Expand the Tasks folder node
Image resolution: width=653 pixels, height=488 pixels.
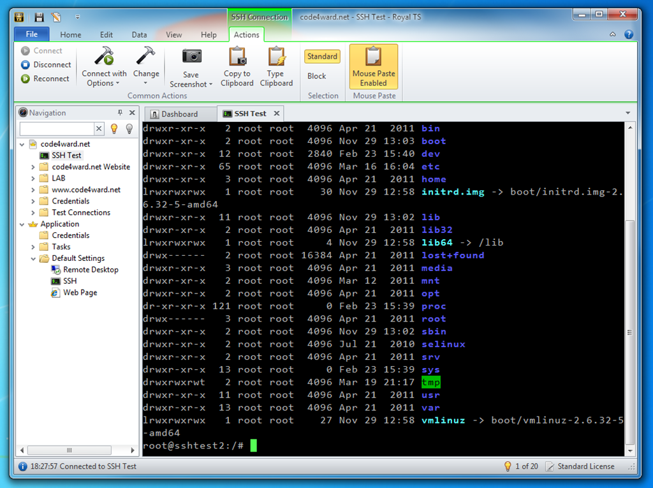tap(33, 247)
